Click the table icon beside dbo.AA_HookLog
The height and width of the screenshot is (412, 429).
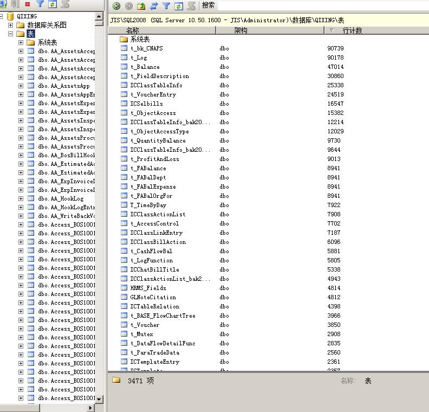point(31,198)
